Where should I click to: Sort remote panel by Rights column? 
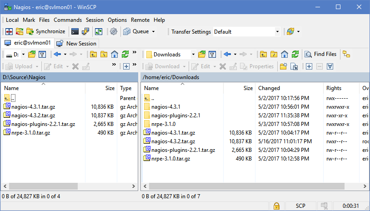pyautogui.click(x=341, y=88)
